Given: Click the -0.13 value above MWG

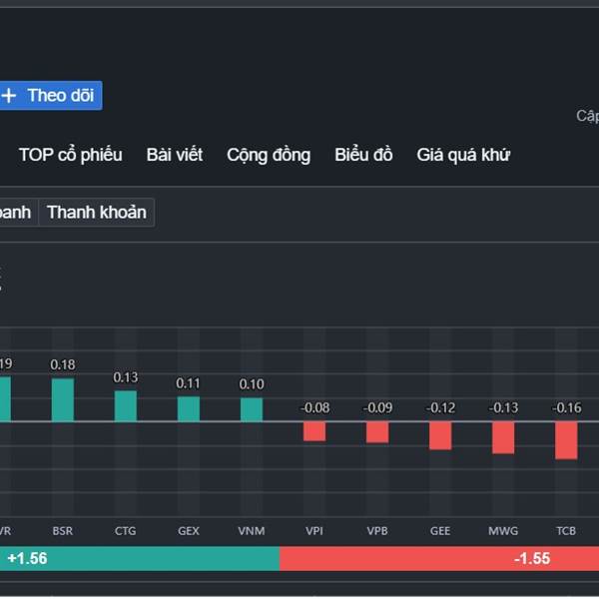Looking at the screenshot, I should click(x=503, y=408).
